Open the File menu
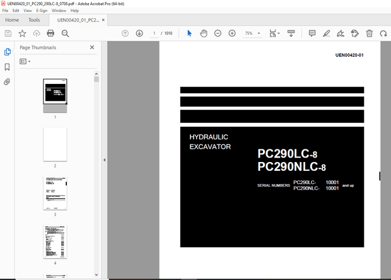The image size is (391, 280). pos(5,11)
